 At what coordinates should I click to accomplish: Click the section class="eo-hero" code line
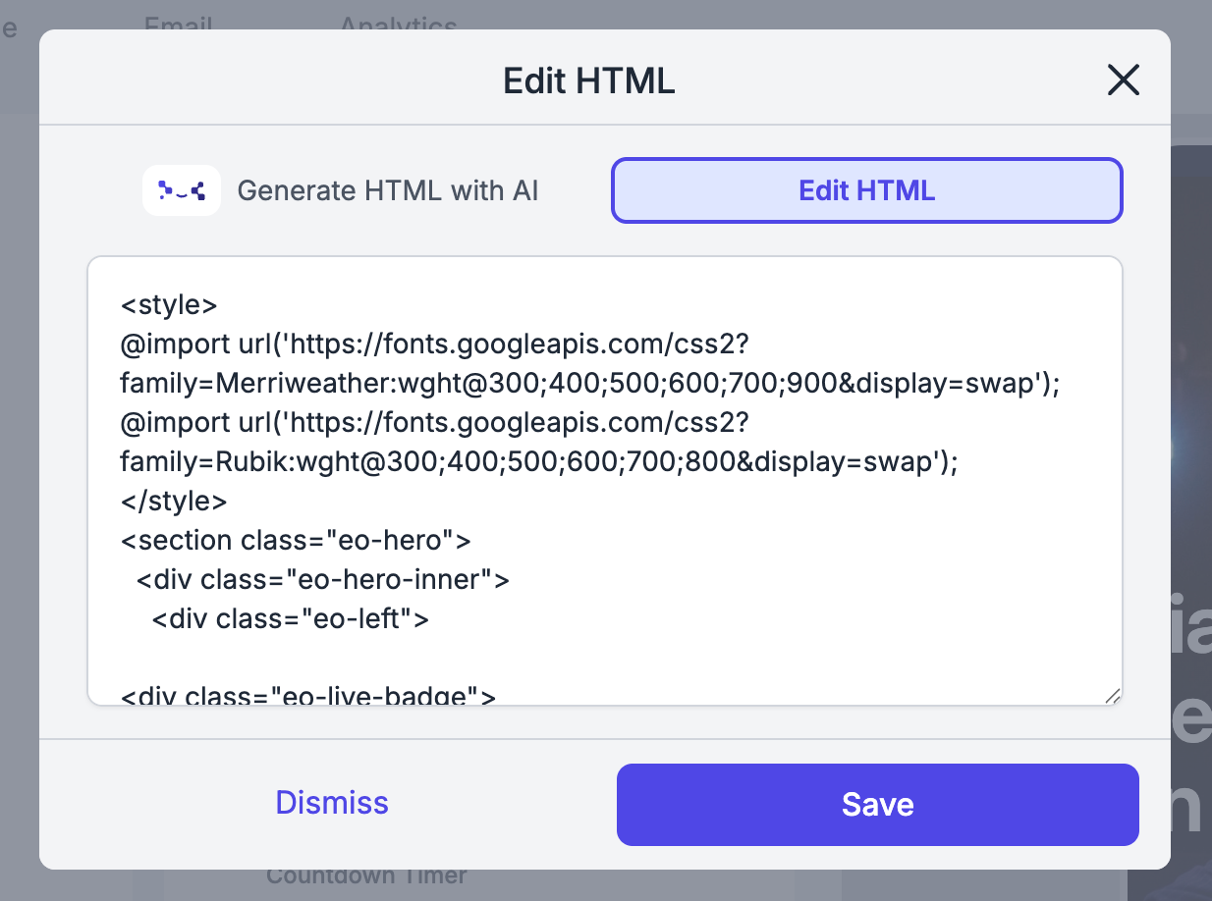[296, 541]
